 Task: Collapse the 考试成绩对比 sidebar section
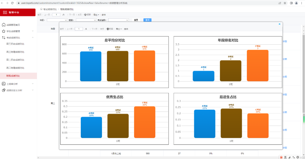(32, 38)
